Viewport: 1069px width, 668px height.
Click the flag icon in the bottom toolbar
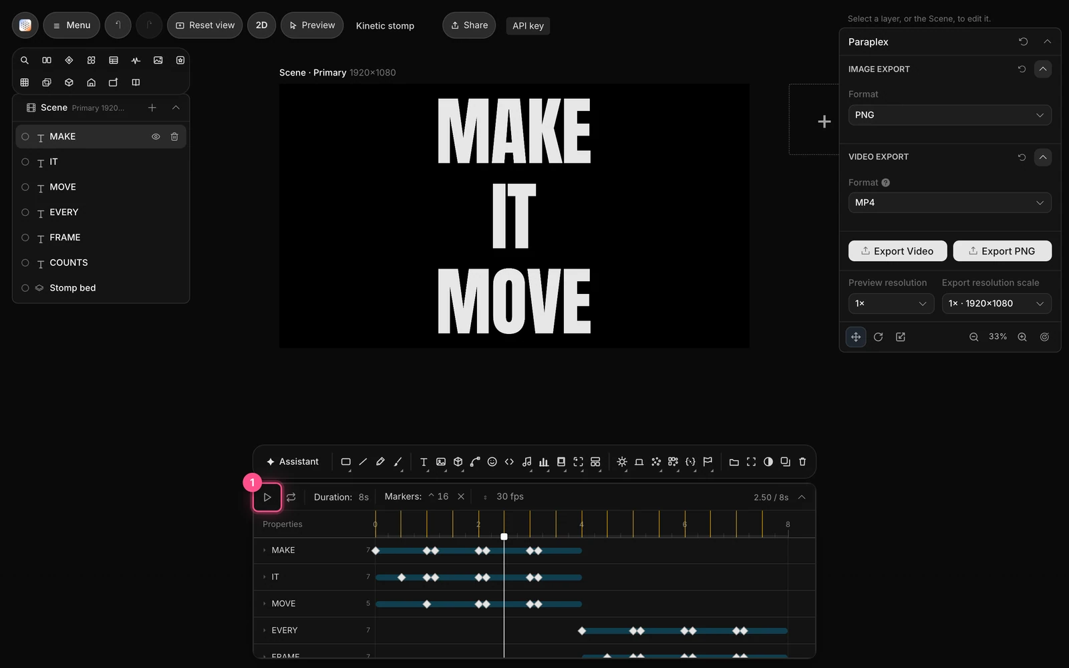point(708,462)
